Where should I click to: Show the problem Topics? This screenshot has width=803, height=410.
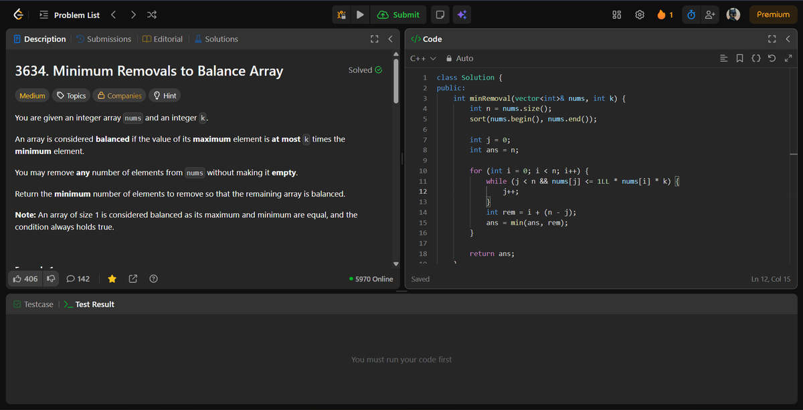point(72,96)
